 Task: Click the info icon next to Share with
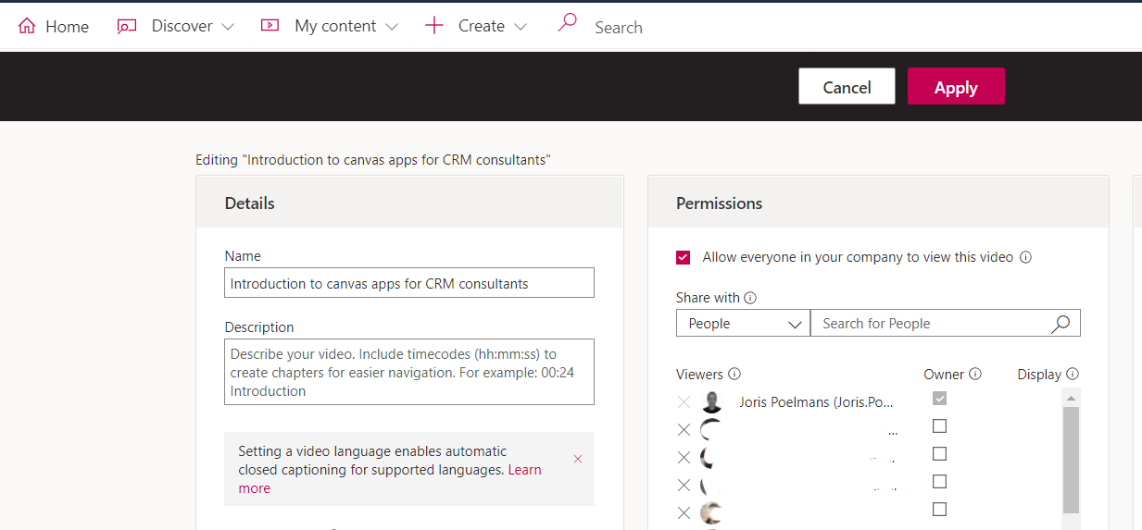coord(750,298)
